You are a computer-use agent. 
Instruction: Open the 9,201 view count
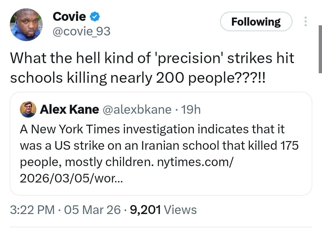click(145, 210)
